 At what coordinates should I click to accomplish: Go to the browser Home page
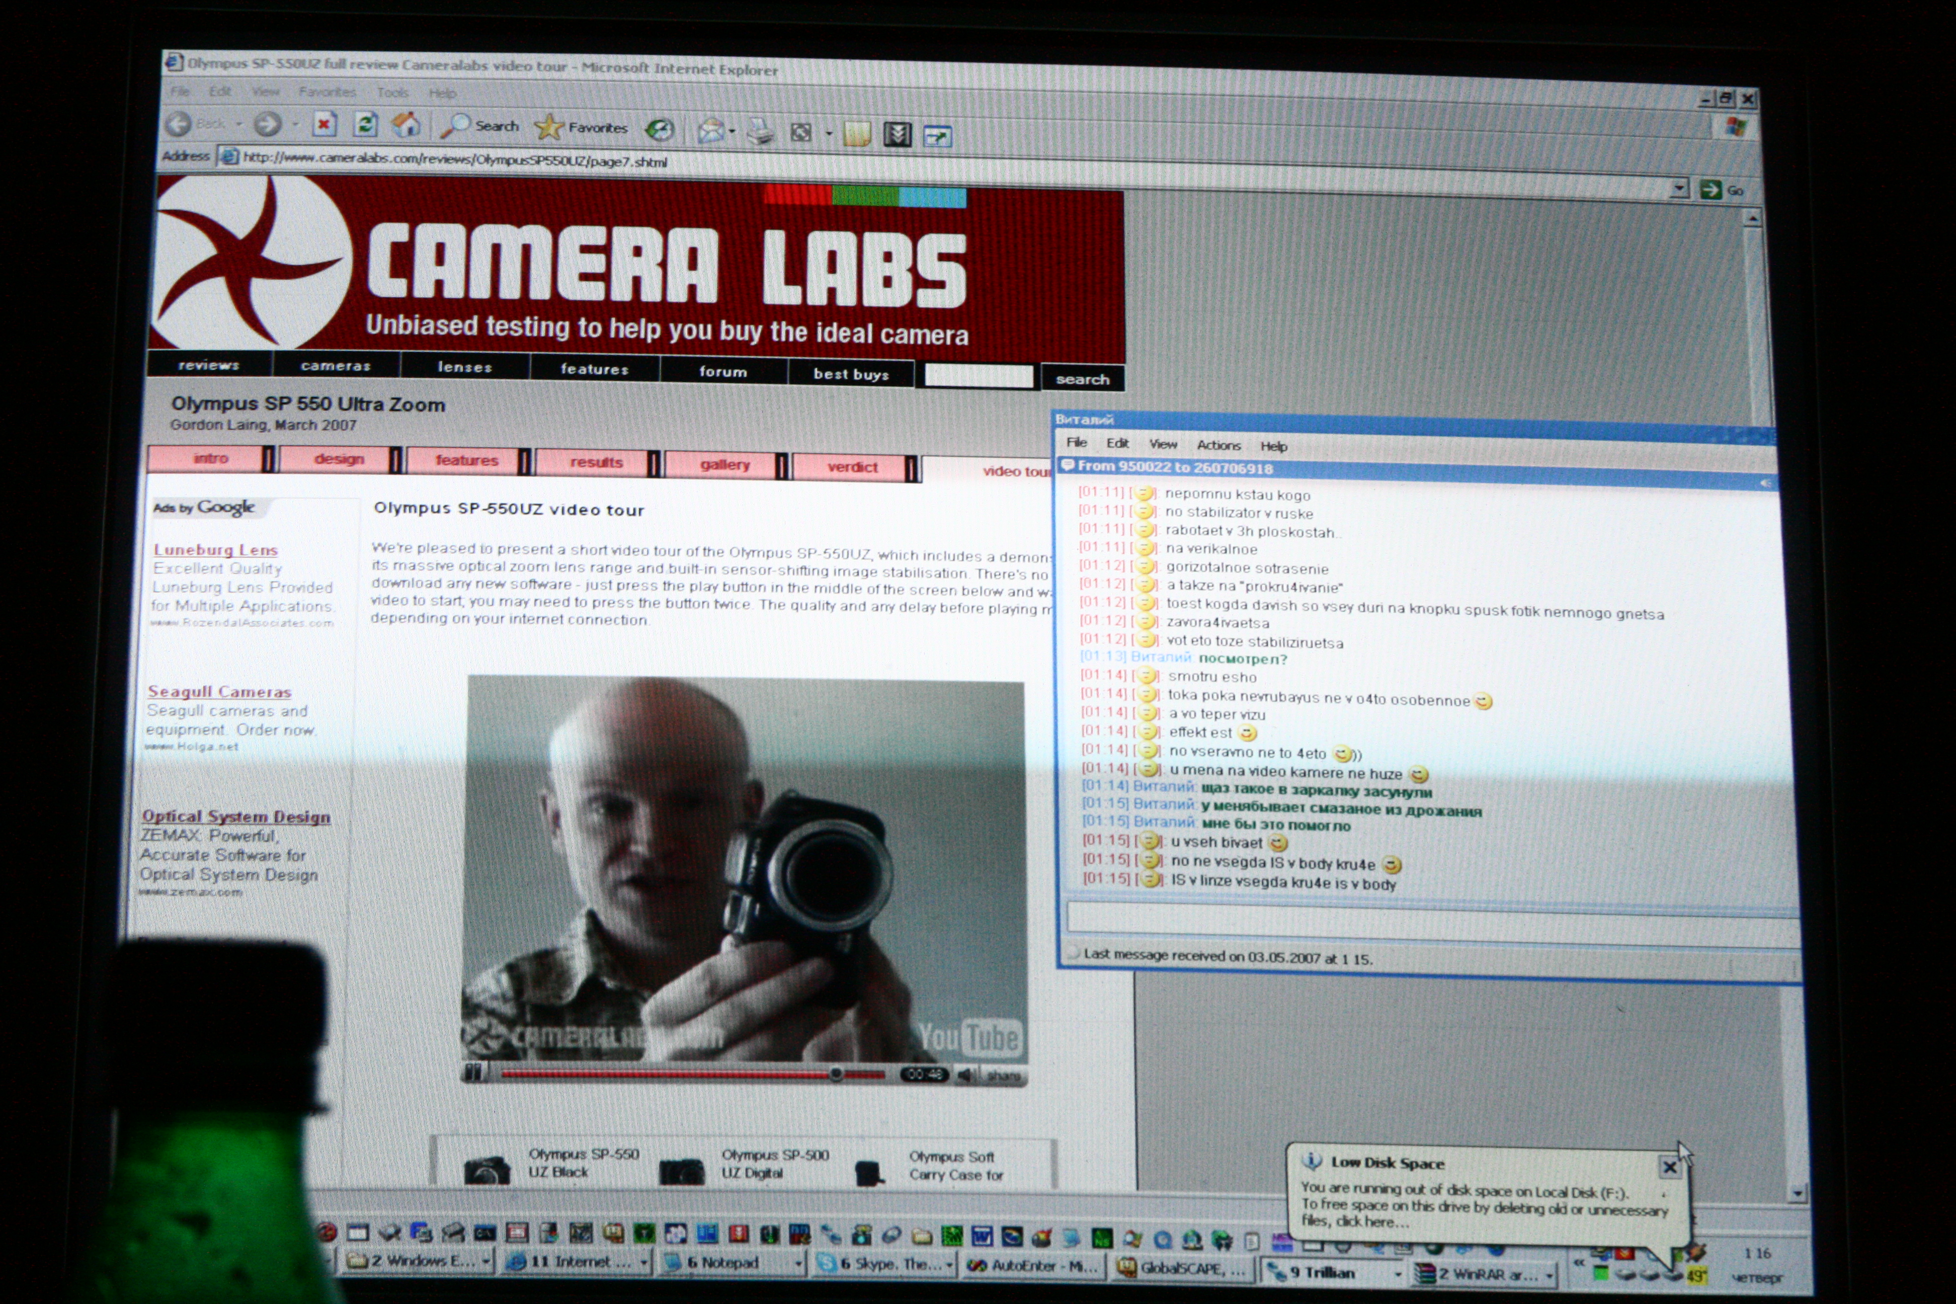(406, 126)
